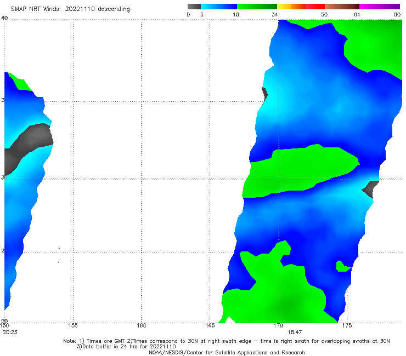Click the color bar label "50"

coord(324,14)
